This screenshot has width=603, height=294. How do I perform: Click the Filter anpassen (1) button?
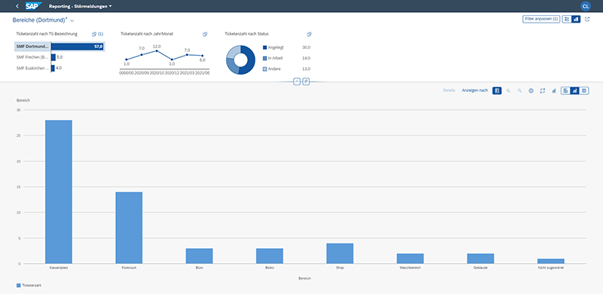[541, 20]
